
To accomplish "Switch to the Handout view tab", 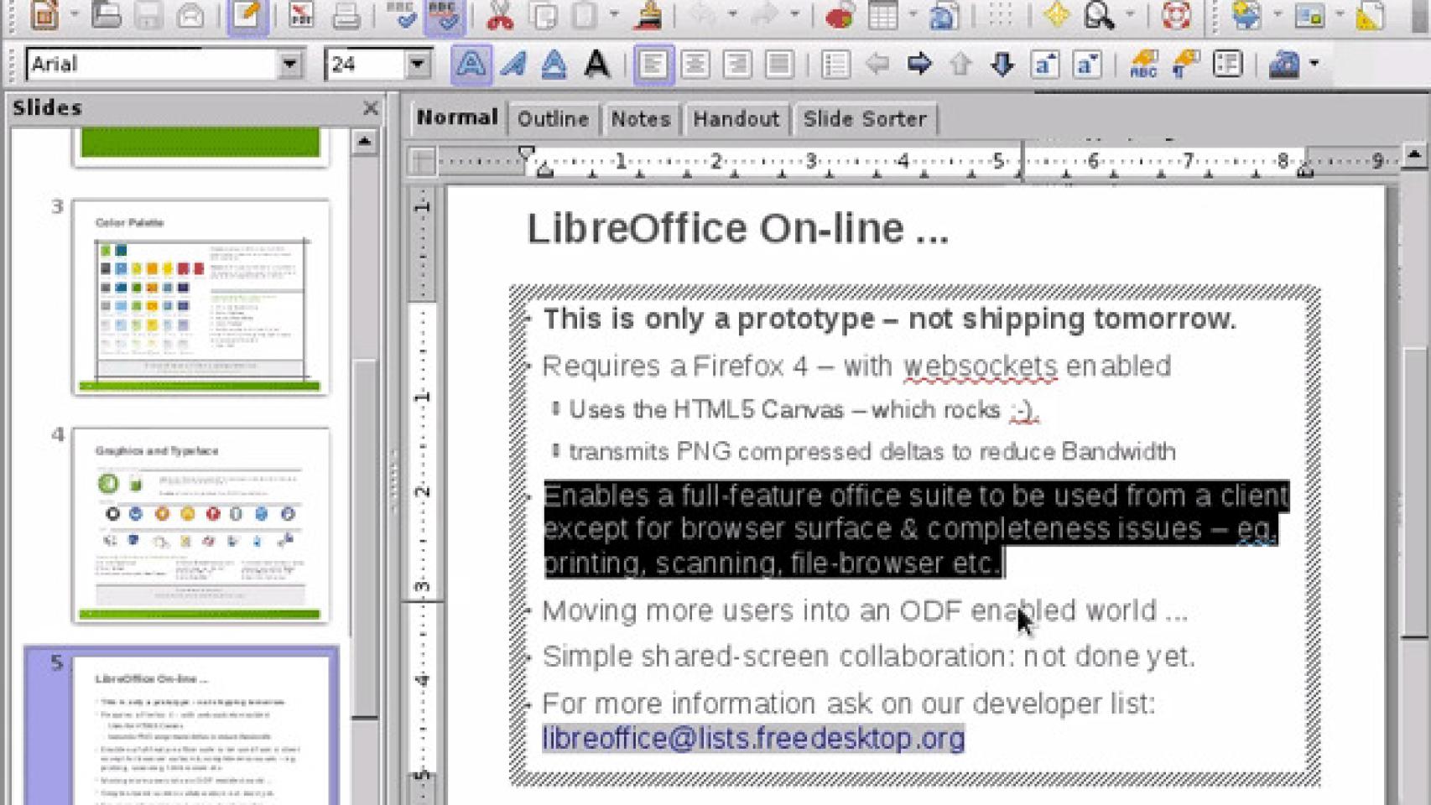I will tap(736, 119).
